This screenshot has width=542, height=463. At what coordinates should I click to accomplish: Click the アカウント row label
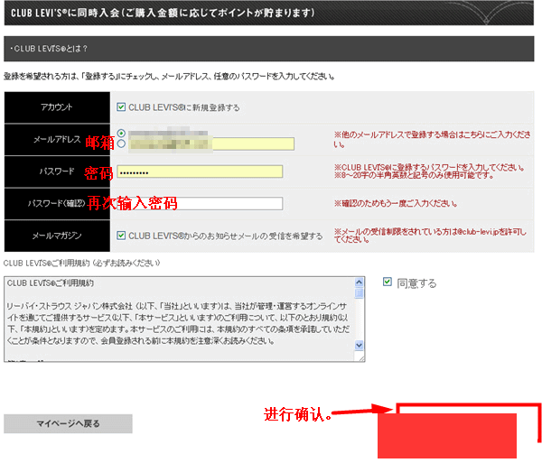[57, 107]
